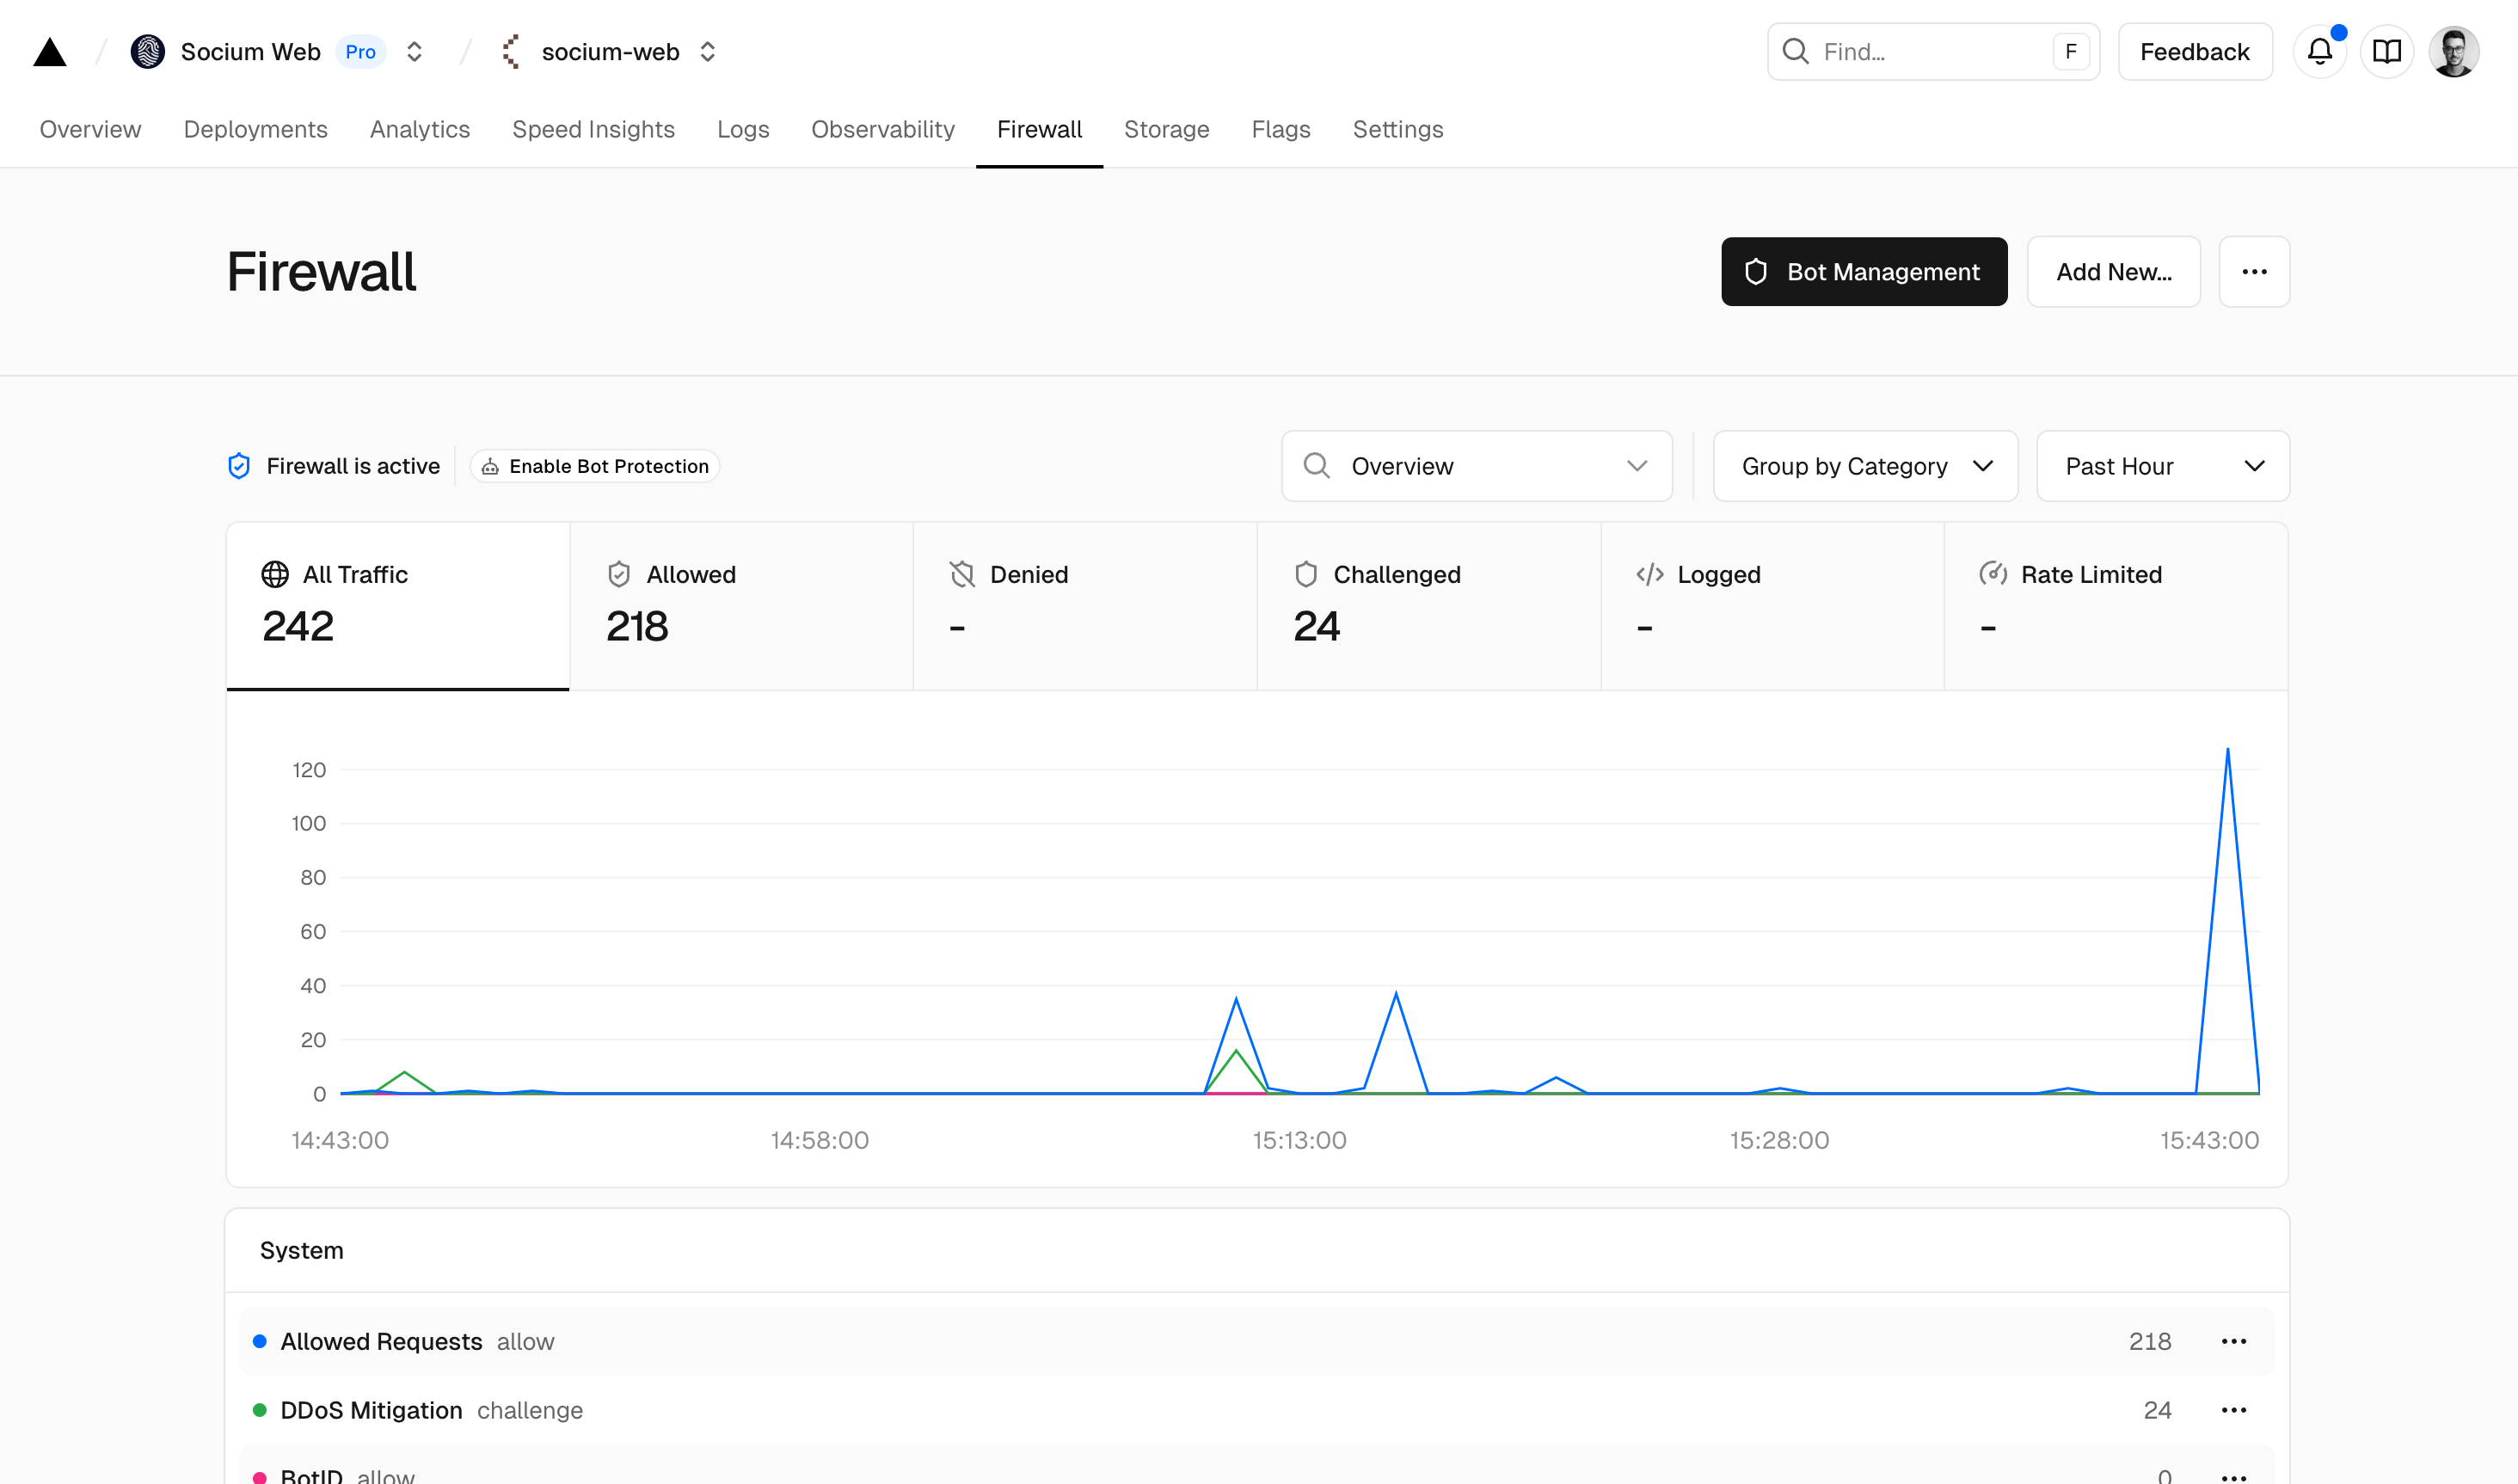This screenshot has height=1484, width=2518.
Task: Switch to the Storage tab
Action: point(1166,129)
